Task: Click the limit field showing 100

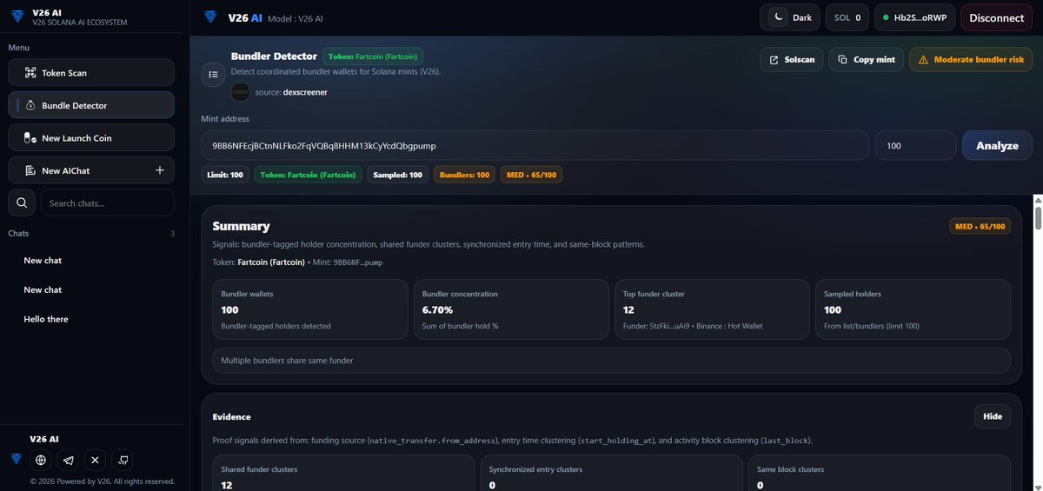Action: 915,145
